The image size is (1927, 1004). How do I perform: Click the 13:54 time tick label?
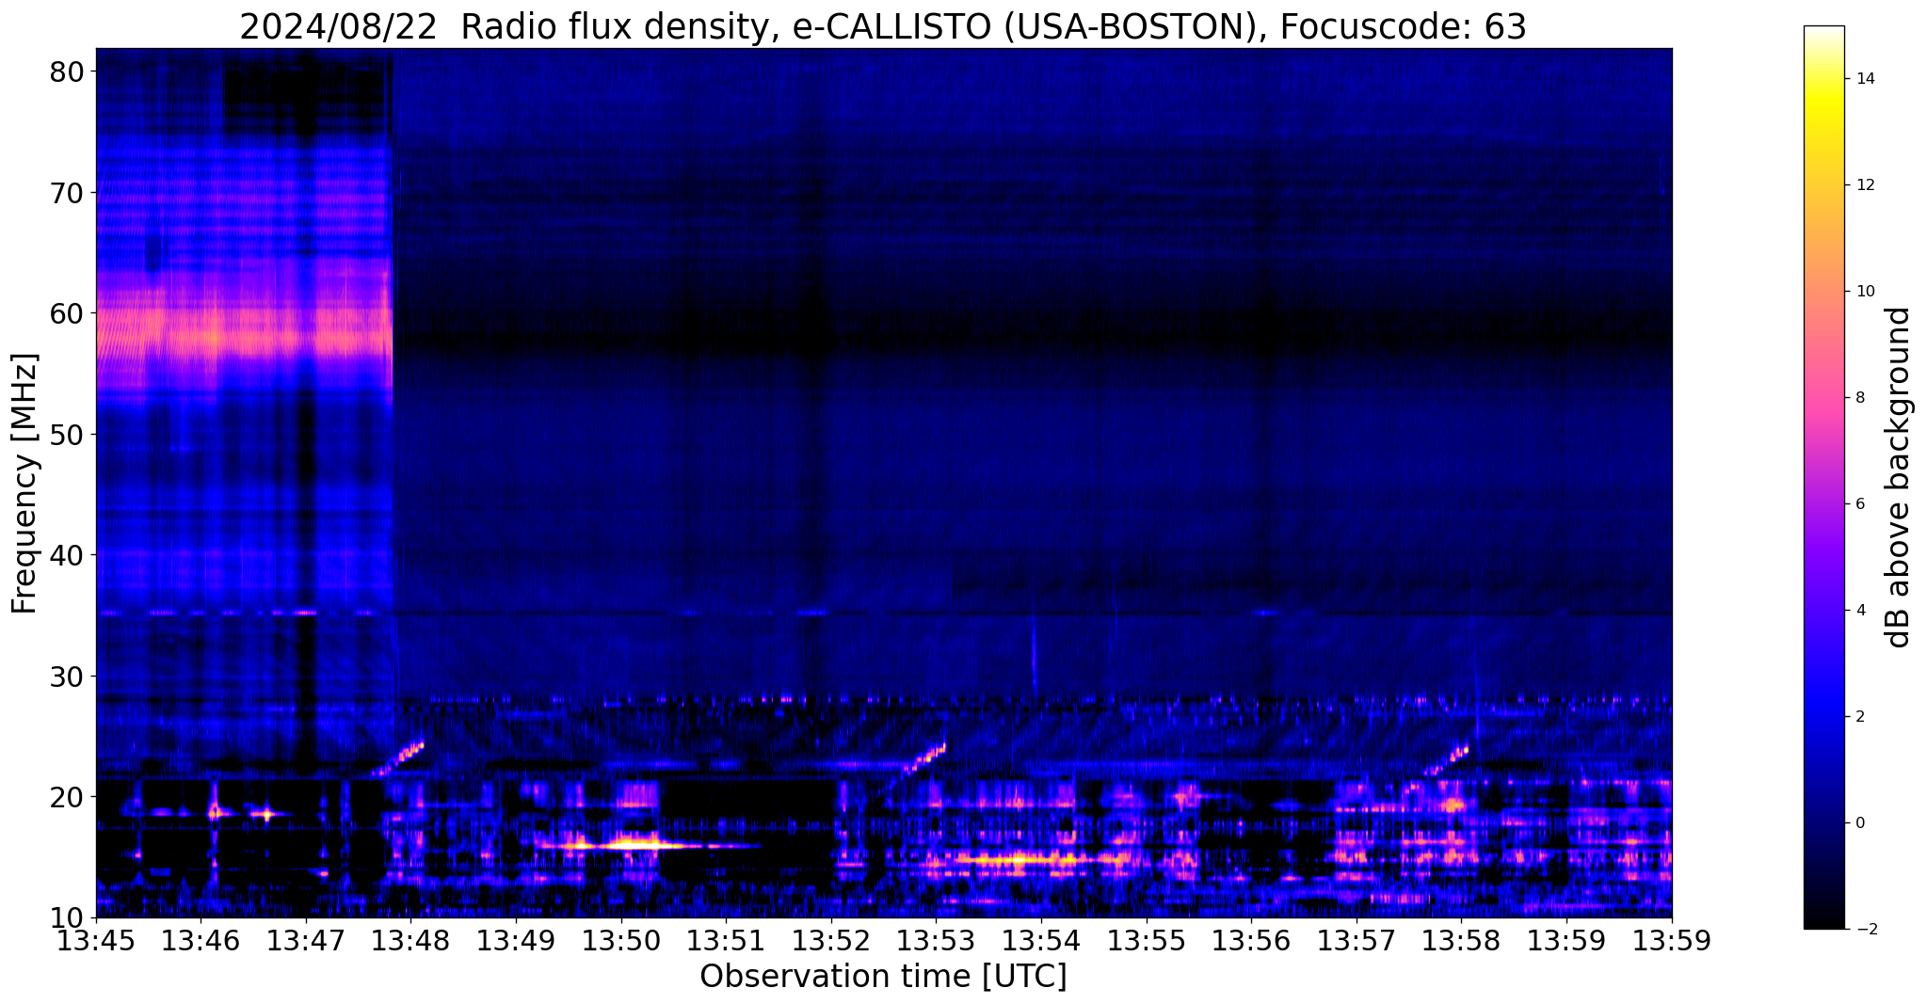tap(1041, 941)
